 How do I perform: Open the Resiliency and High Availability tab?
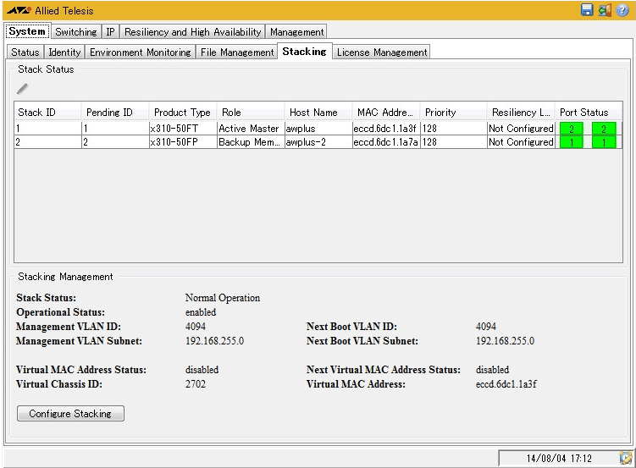[192, 32]
